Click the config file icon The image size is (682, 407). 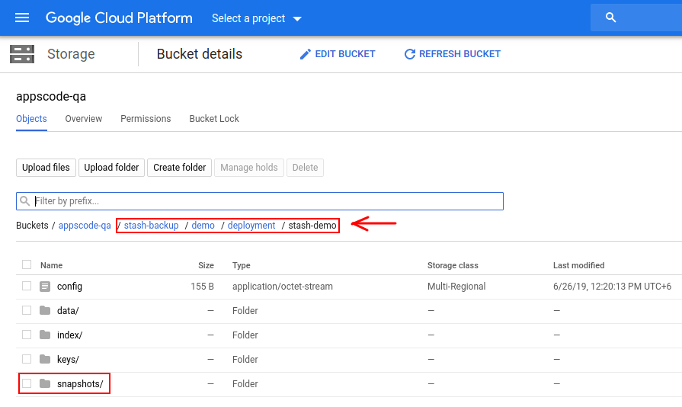(x=45, y=287)
